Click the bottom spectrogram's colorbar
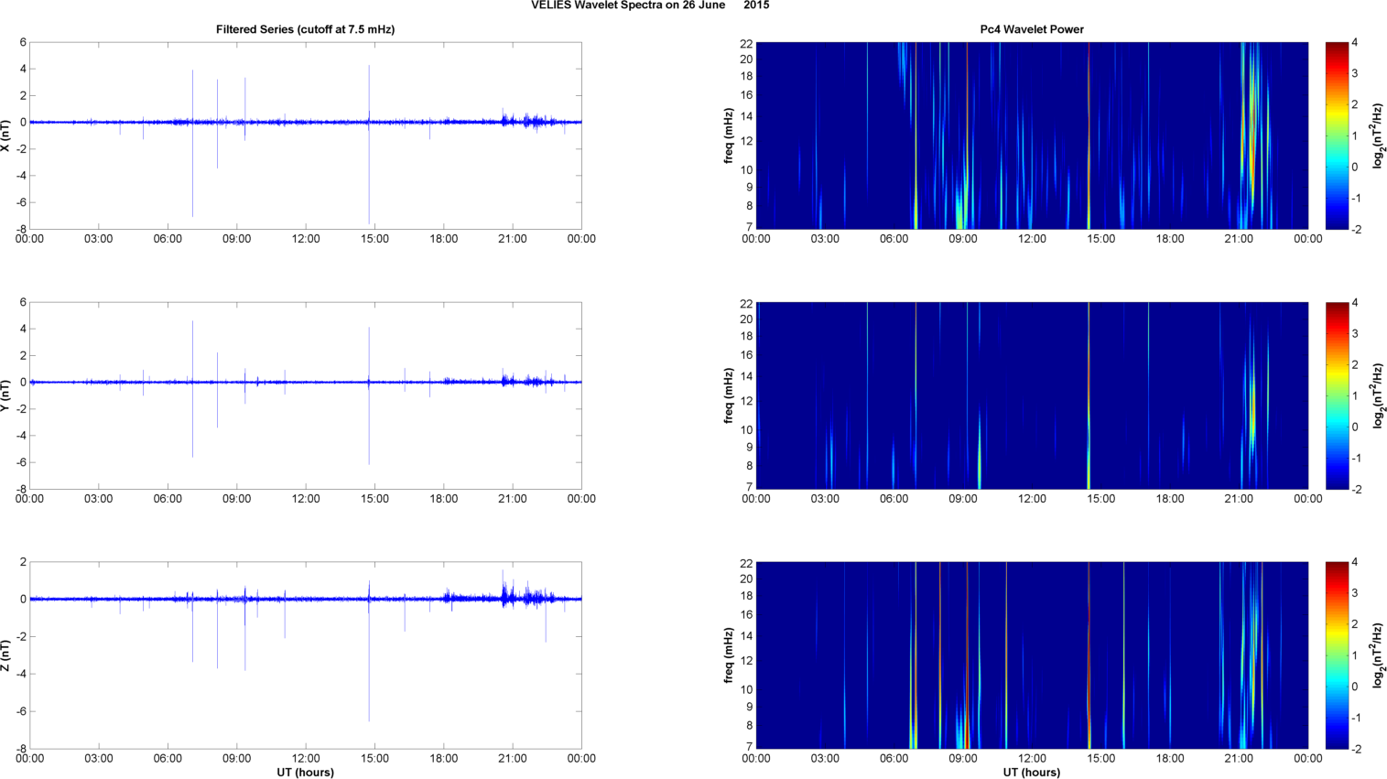 pyautogui.click(x=1337, y=655)
